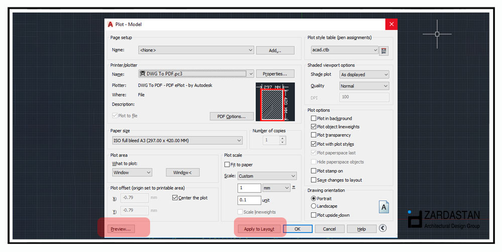
Task: Expand the printer Name dropdown
Action: point(196,74)
